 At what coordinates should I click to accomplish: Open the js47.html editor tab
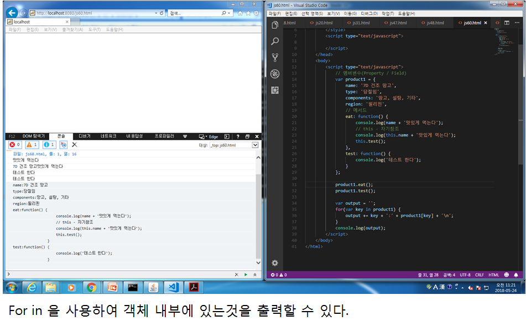pyautogui.click(x=395, y=23)
